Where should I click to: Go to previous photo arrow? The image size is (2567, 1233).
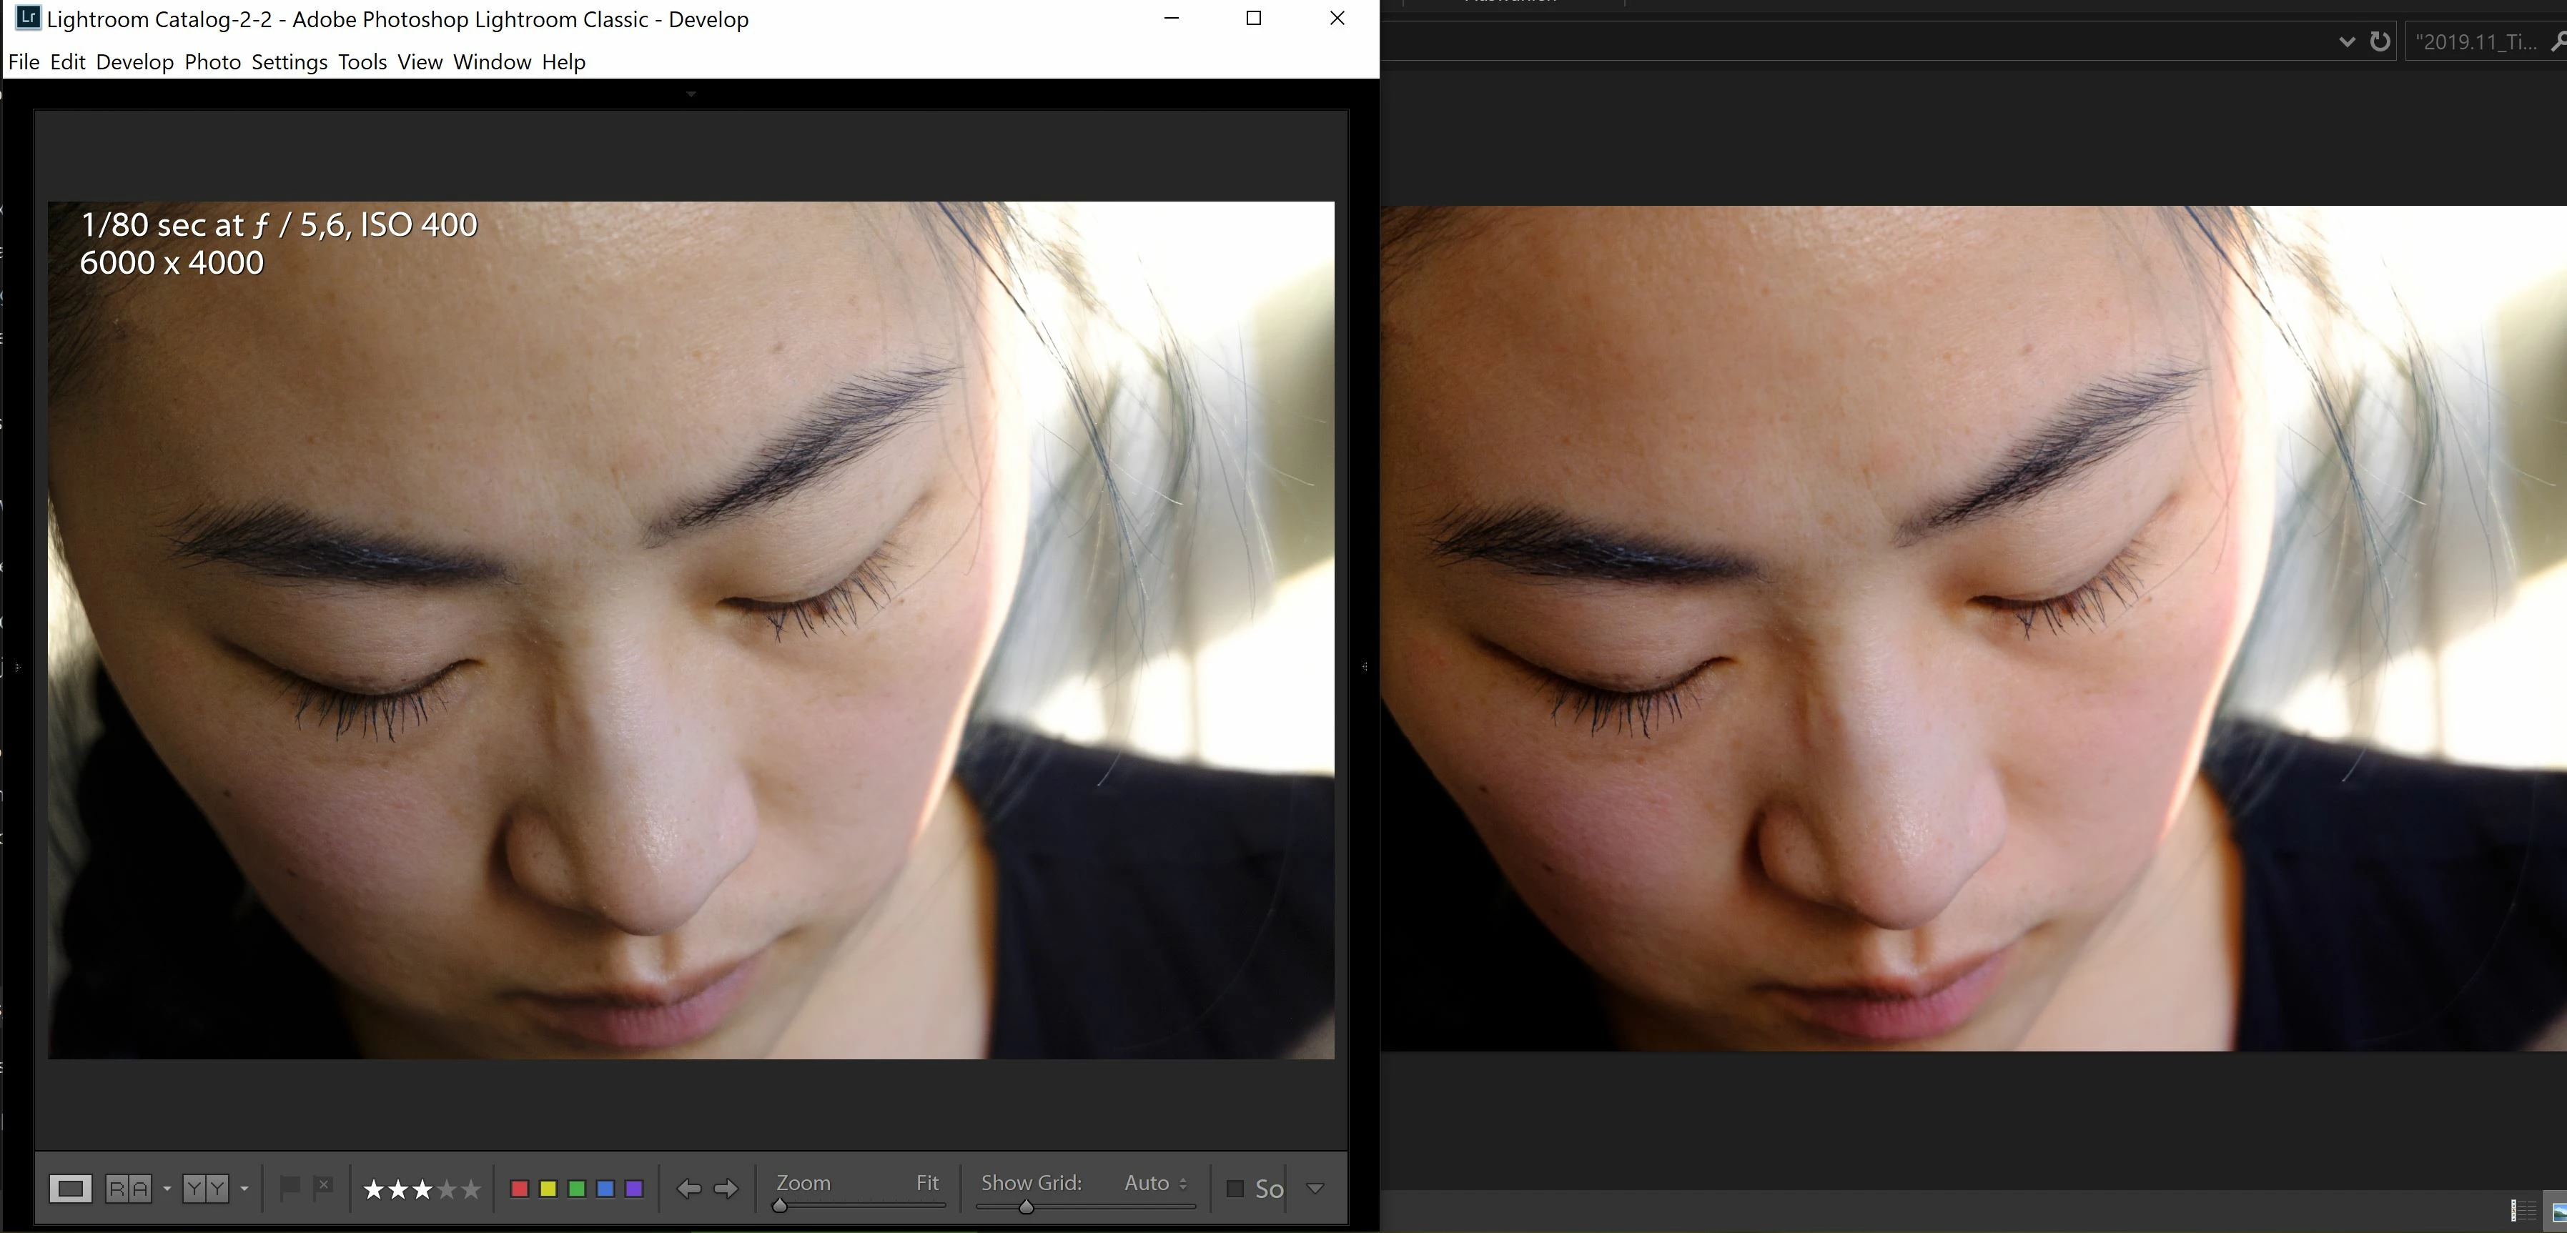[688, 1188]
